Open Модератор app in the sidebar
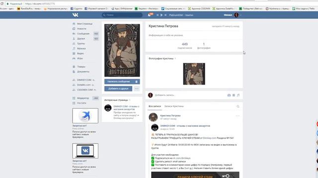The height and width of the screenshot is (178, 318). tap(83, 98)
